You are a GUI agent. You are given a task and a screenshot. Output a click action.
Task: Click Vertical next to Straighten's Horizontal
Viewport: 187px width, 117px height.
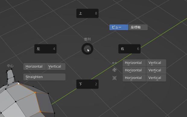56,67
